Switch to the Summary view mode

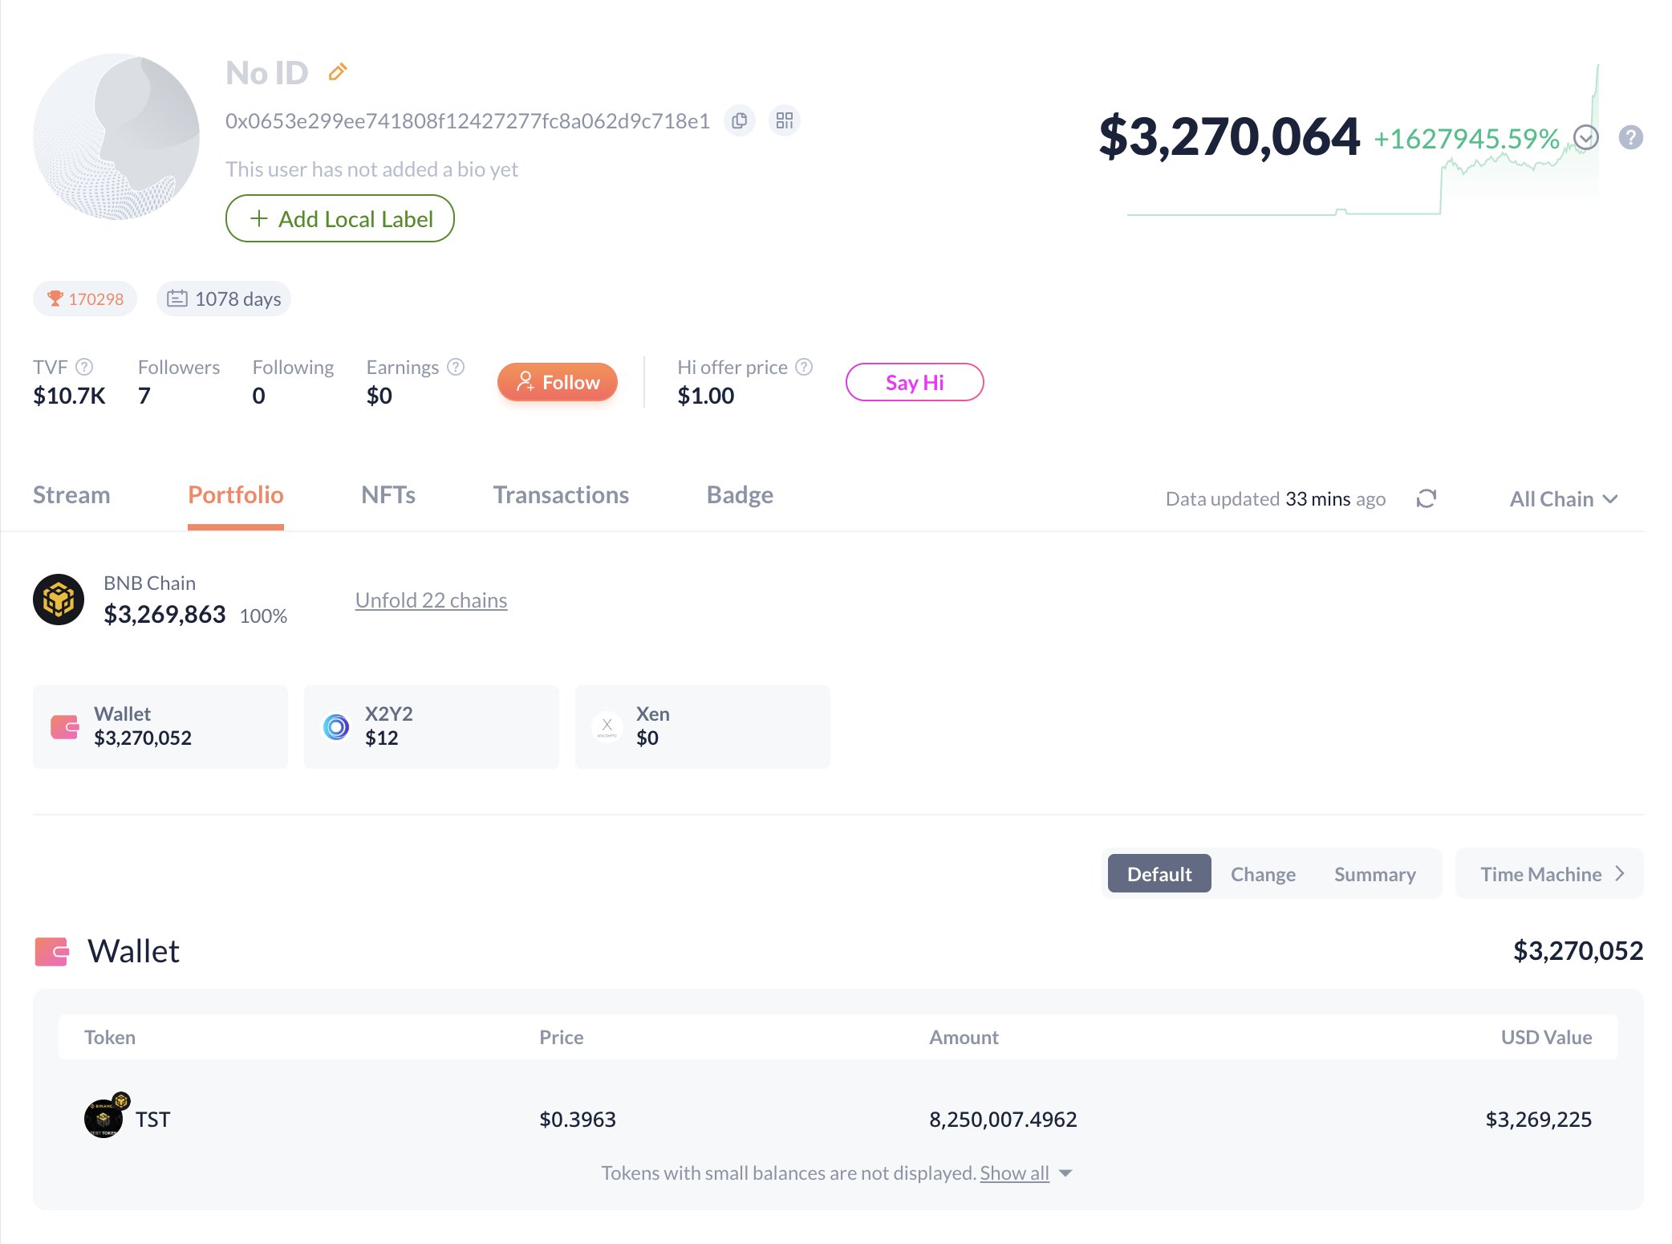[x=1374, y=874]
